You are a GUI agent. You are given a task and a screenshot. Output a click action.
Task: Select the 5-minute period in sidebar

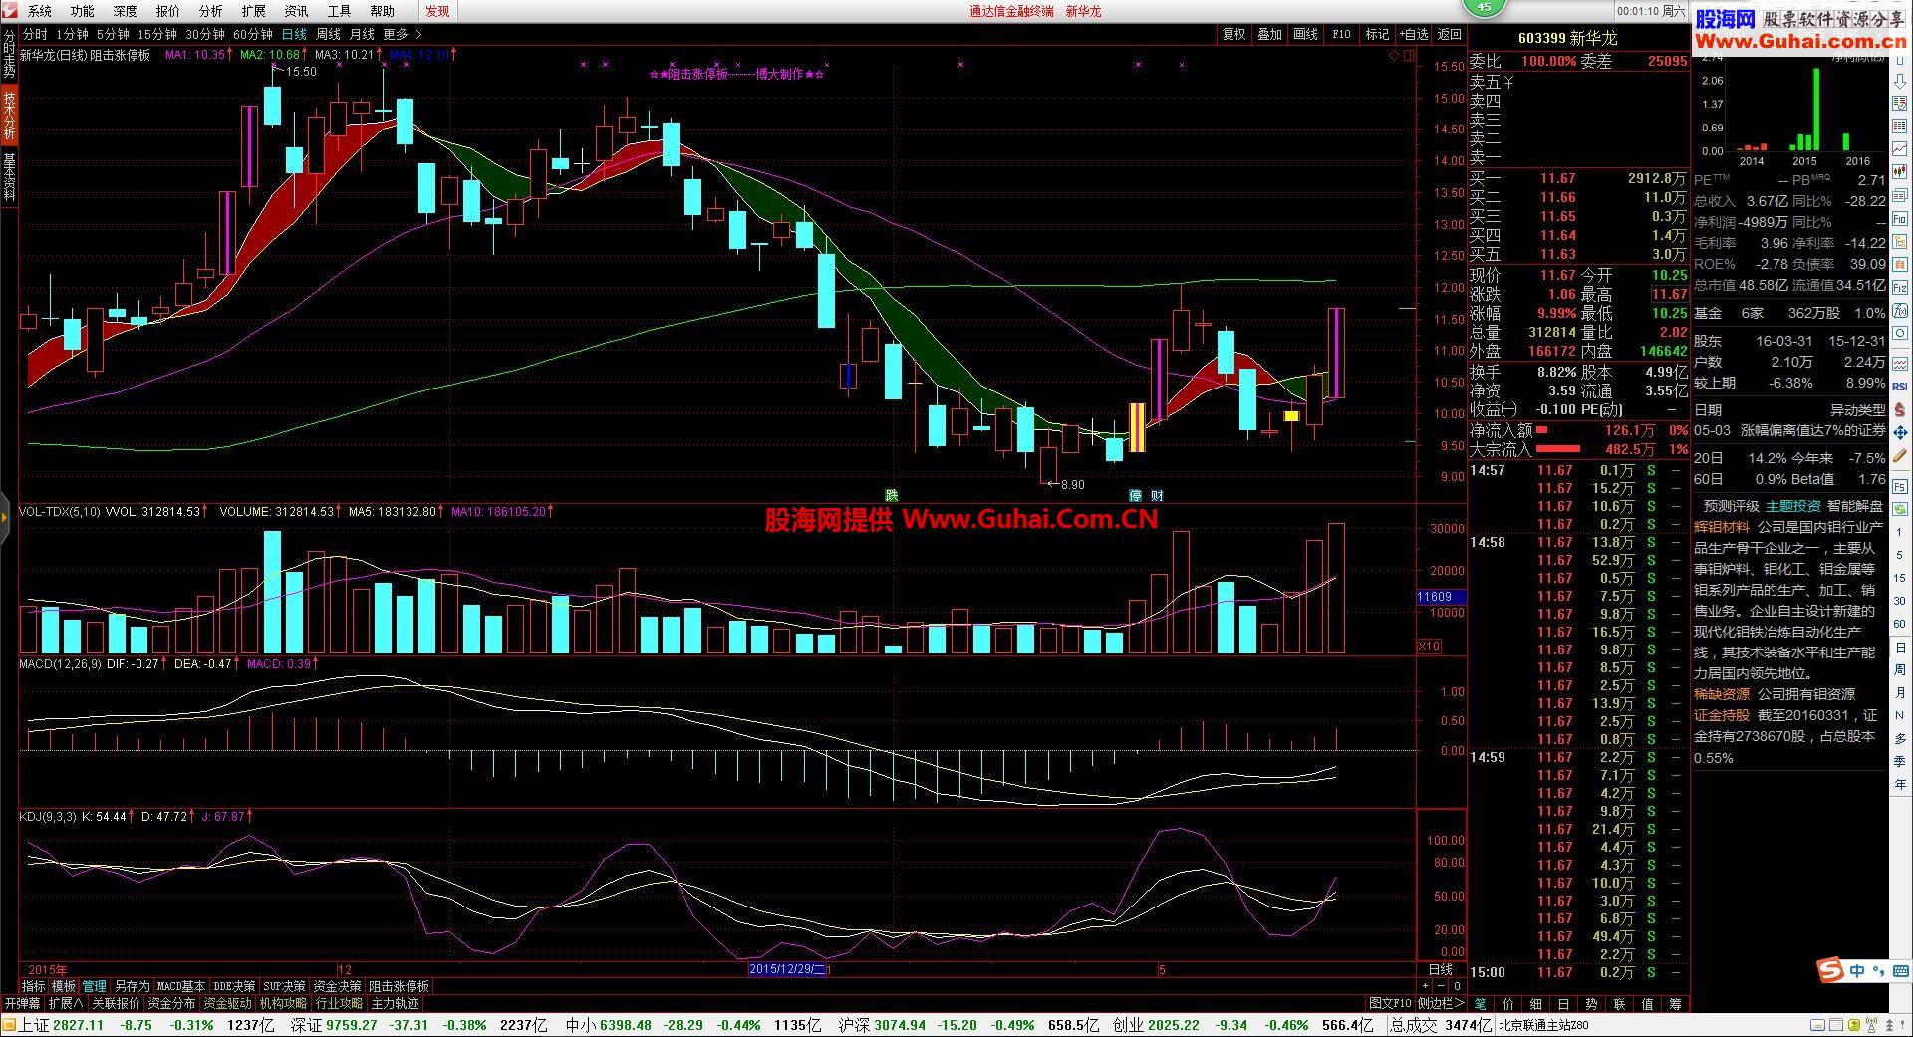coord(1900,554)
